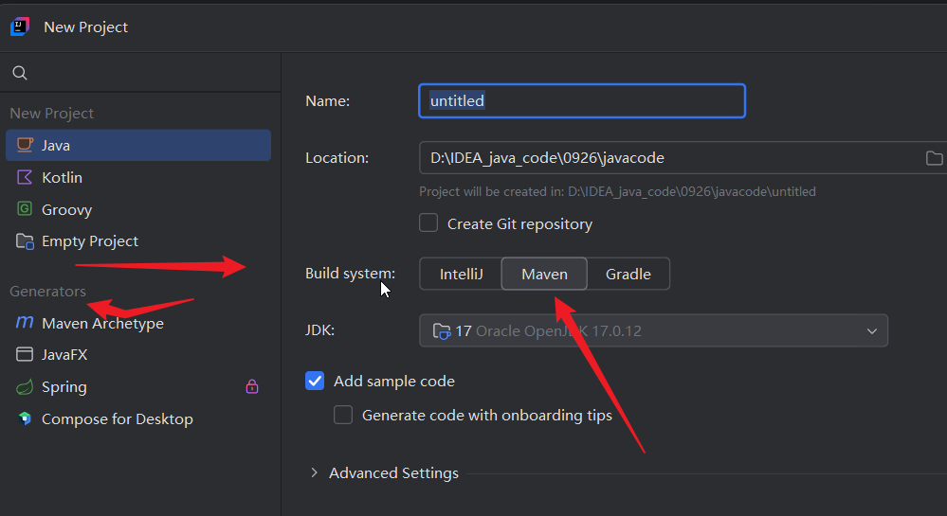Expand Advanced Settings section
The width and height of the screenshot is (947, 516).
(314, 472)
